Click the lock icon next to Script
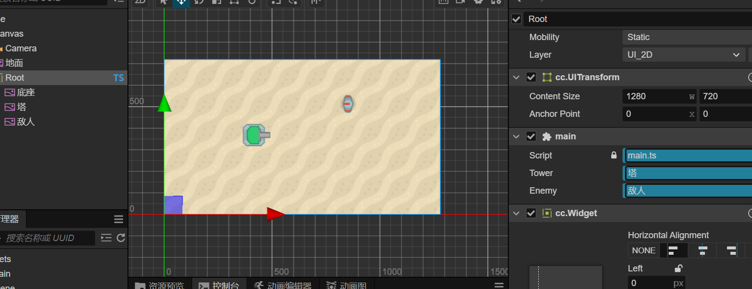752x289 pixels. pyautogui.click(x=614, y=156)
